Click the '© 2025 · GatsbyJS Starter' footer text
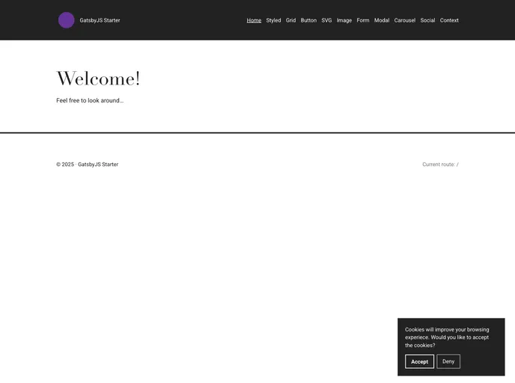The width and height of the screenshot is (515, 383). coord(87,165)
